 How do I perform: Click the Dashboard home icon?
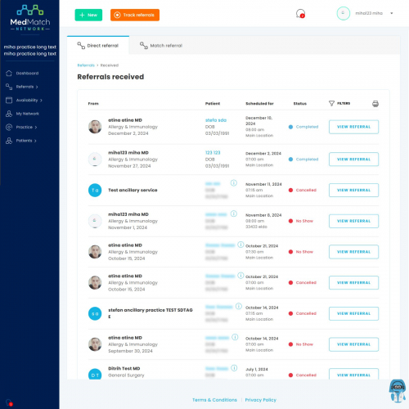[x=9, y=73]
